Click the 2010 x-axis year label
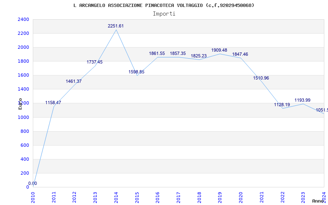Viewport: 328px width, 205px height. (33, 197)
